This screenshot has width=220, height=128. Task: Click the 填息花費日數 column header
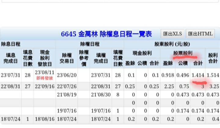[x=28, y=58]
